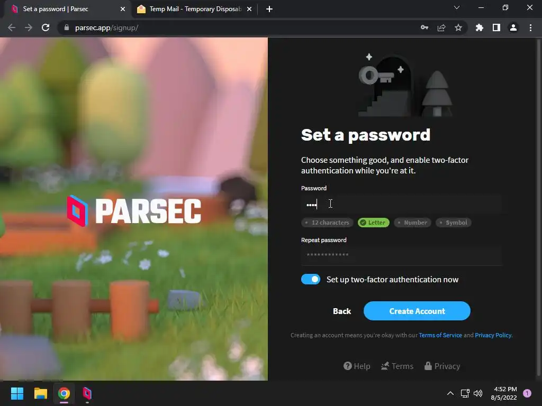Open the Parsec app taskbar icon
This screenshot has width=542, height=406.
click(87, 393)
